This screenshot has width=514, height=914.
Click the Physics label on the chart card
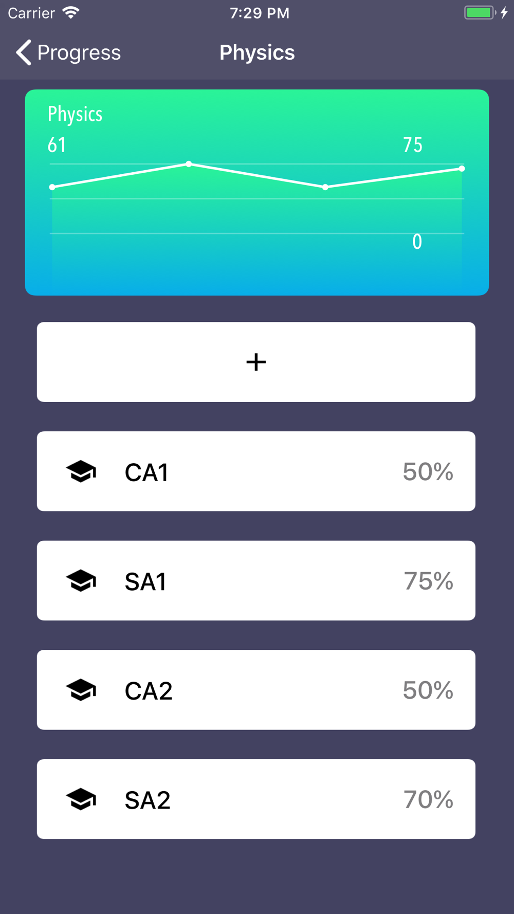tap(75, 114)
